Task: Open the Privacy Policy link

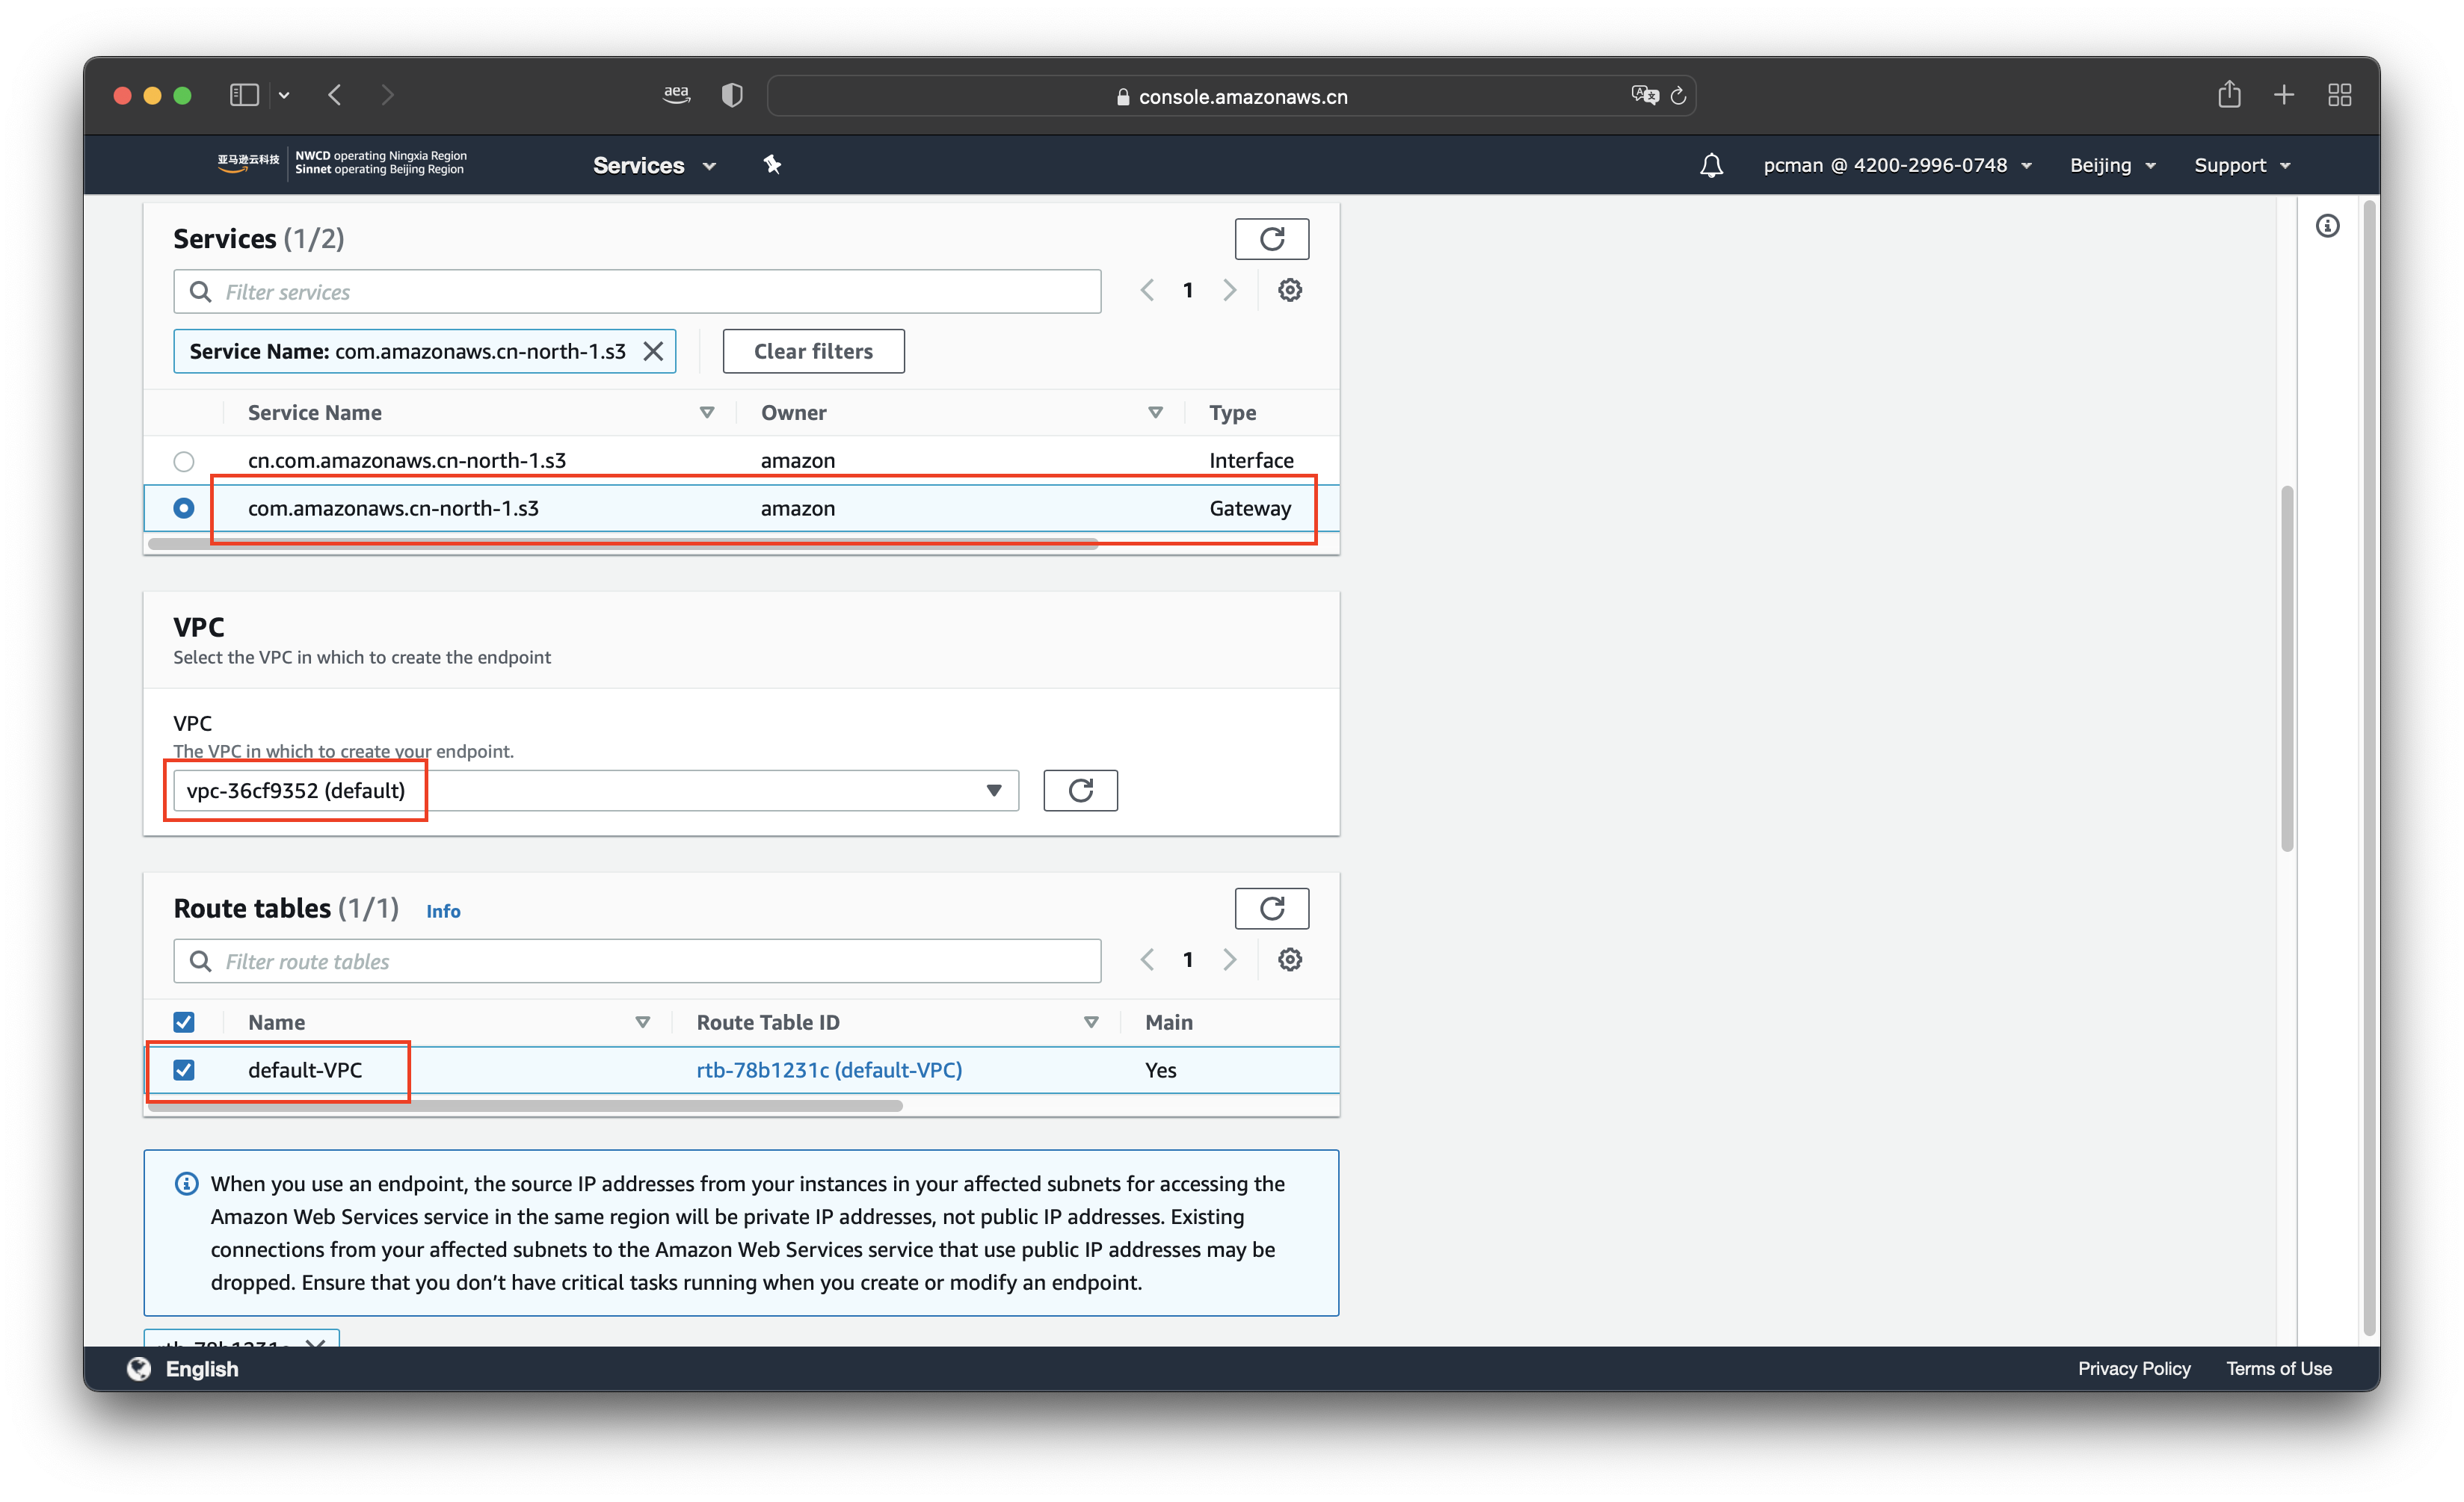Action: [2133, 1368]
